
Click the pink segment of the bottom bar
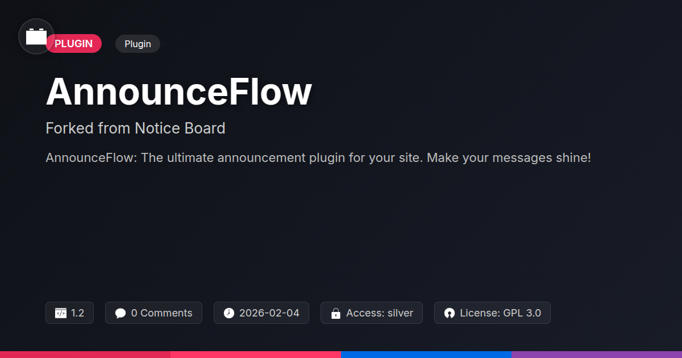256,355
